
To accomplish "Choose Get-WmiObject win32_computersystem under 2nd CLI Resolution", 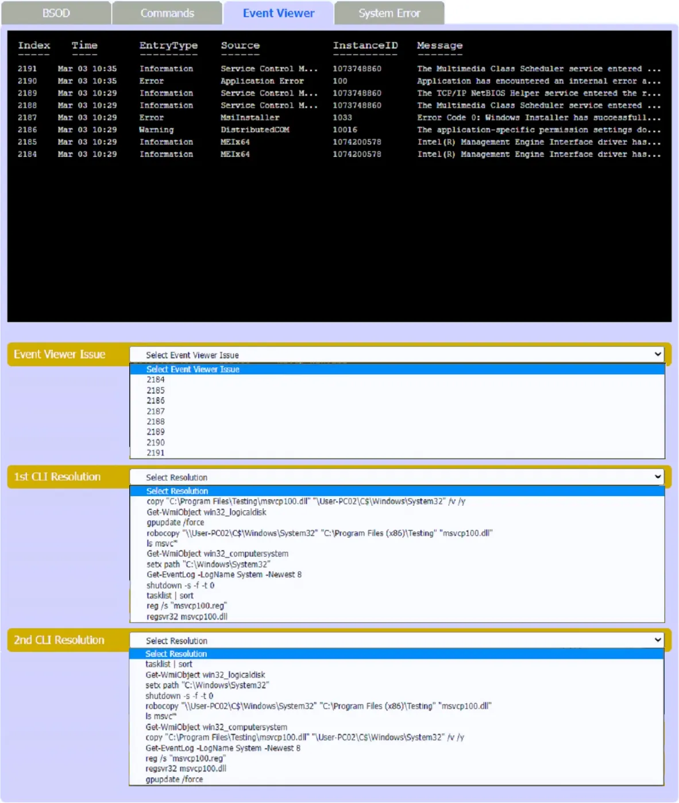I will 396,727.
